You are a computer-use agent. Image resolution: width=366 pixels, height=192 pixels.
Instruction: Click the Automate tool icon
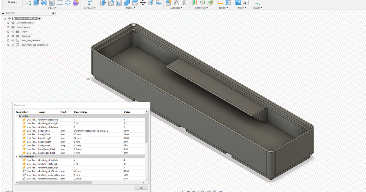[x=89, y=3]
